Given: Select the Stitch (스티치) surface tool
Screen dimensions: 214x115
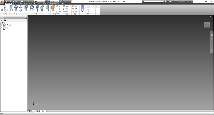Looking at the screenshot, I should (x=75, y=6).
